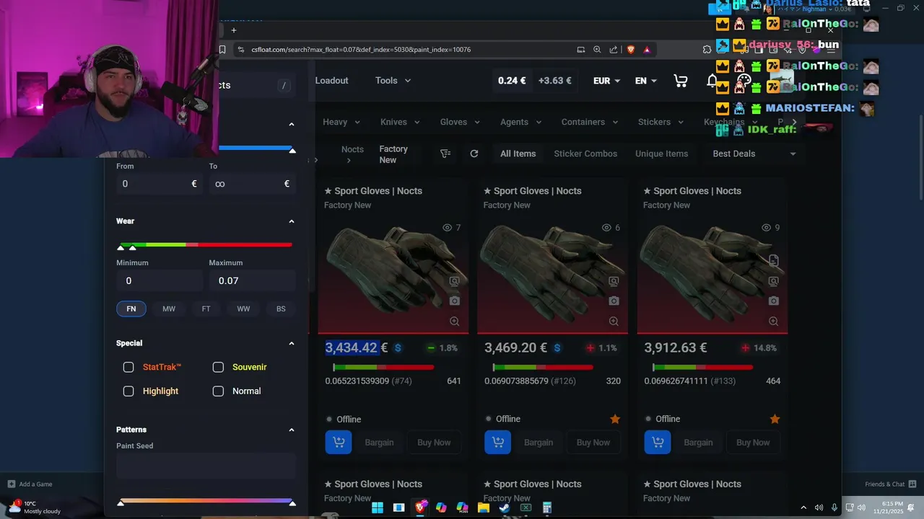Open Steam from the Windows taskbar
Screen dimensions: 924x519
[x=505, y=507]
